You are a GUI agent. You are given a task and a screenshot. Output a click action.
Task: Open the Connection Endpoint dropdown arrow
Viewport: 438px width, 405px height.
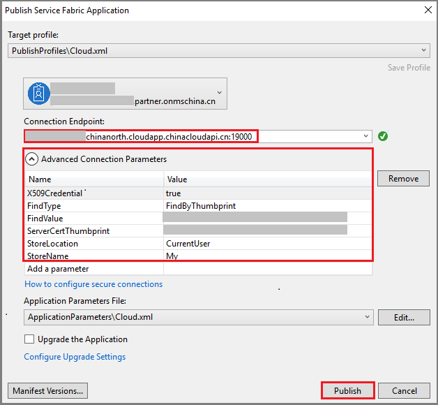[x=365, y=136]
